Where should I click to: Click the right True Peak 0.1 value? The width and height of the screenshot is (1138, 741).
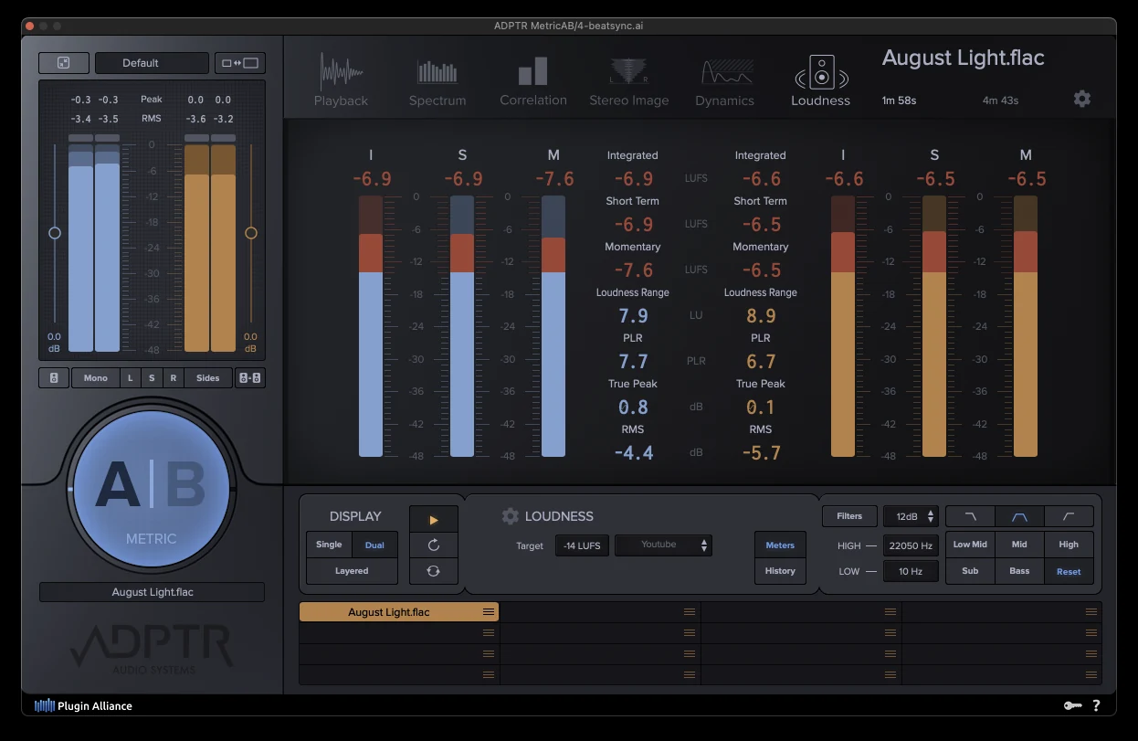tap(761, 408)
